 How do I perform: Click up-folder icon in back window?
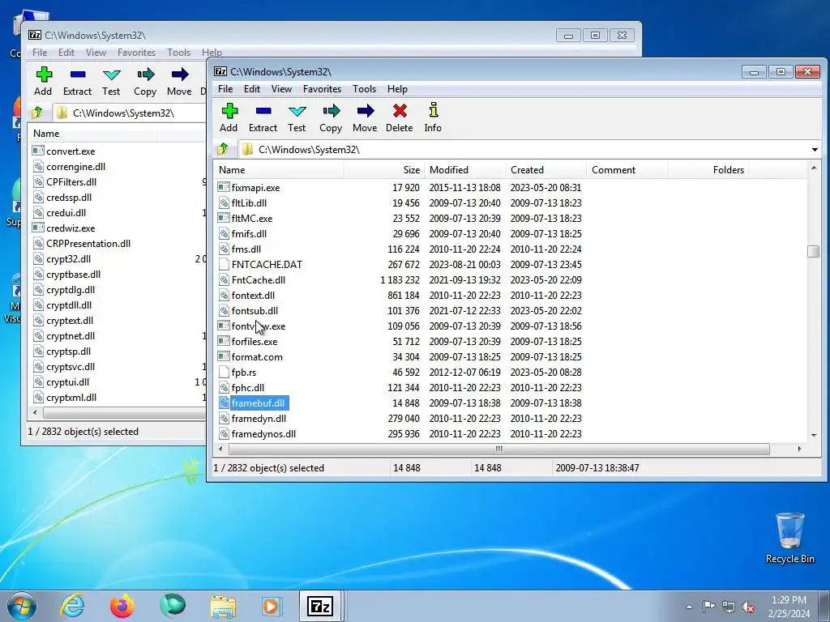37,113
